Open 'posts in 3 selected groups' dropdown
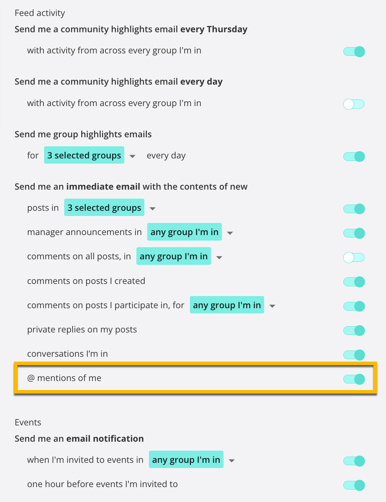 pyautogui.click(x=104, y=207)
